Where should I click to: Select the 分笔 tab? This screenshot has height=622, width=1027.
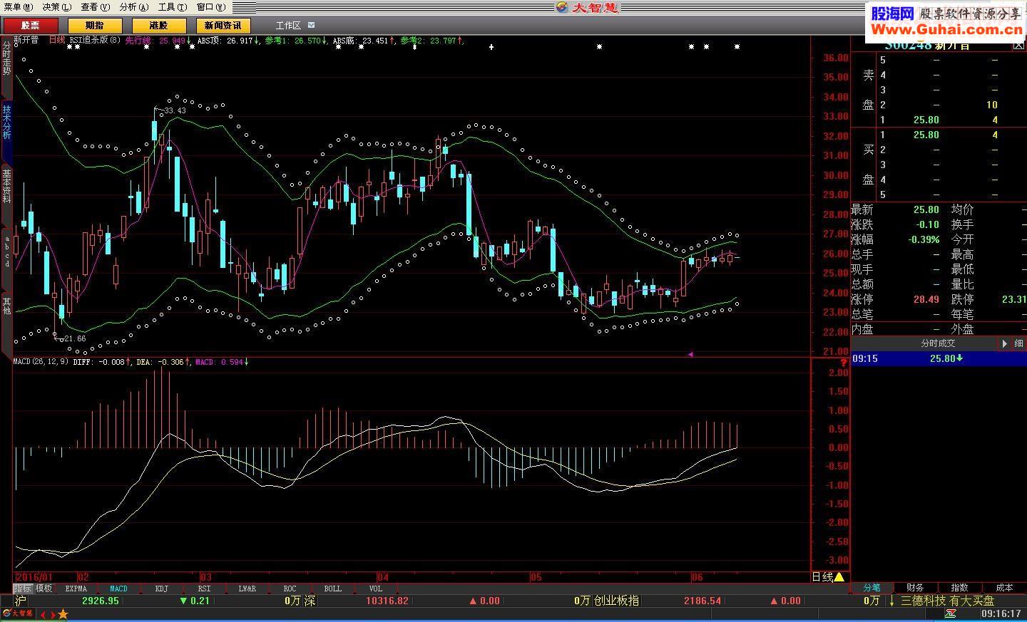click(872, 588)
